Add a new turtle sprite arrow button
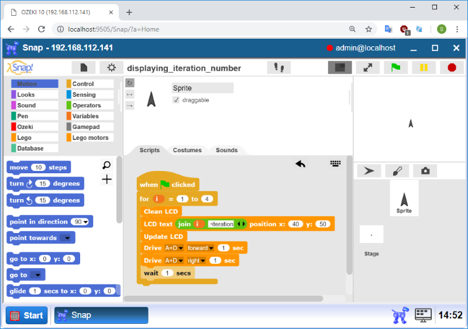The height and width of the screenshot is (329, 468). (369, 171)
